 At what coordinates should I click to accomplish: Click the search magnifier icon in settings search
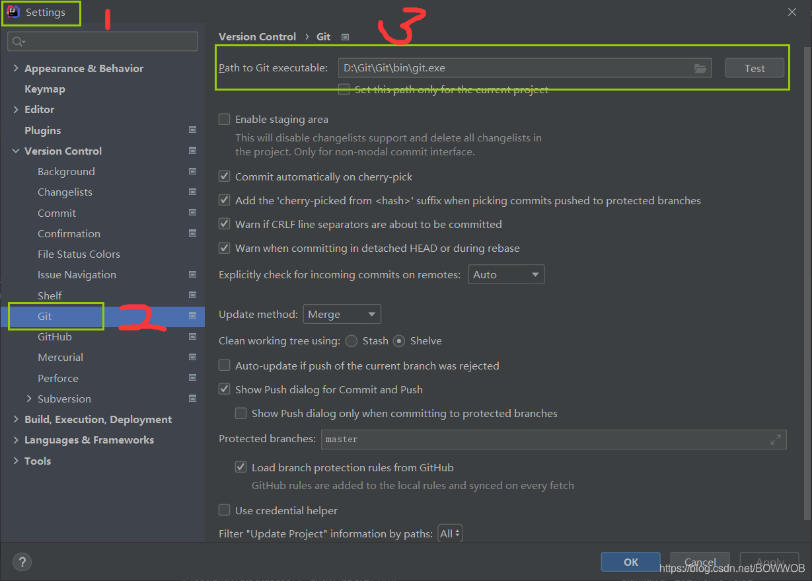tap(18, 42)
